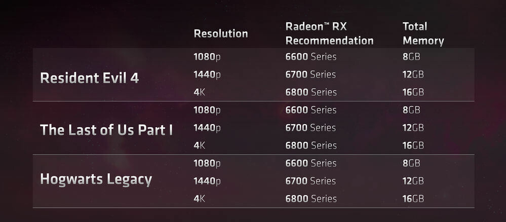Click 6800 Series for Hogwarts Legacy

[310, 199]
